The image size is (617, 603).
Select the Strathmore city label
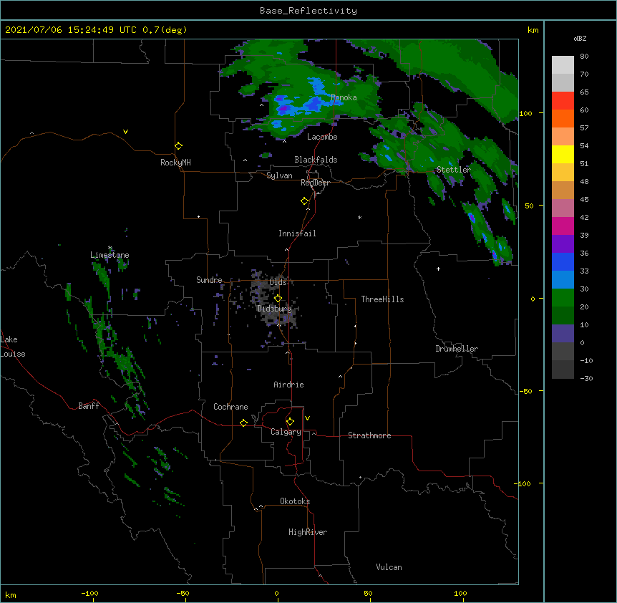(x=369, y=435)
